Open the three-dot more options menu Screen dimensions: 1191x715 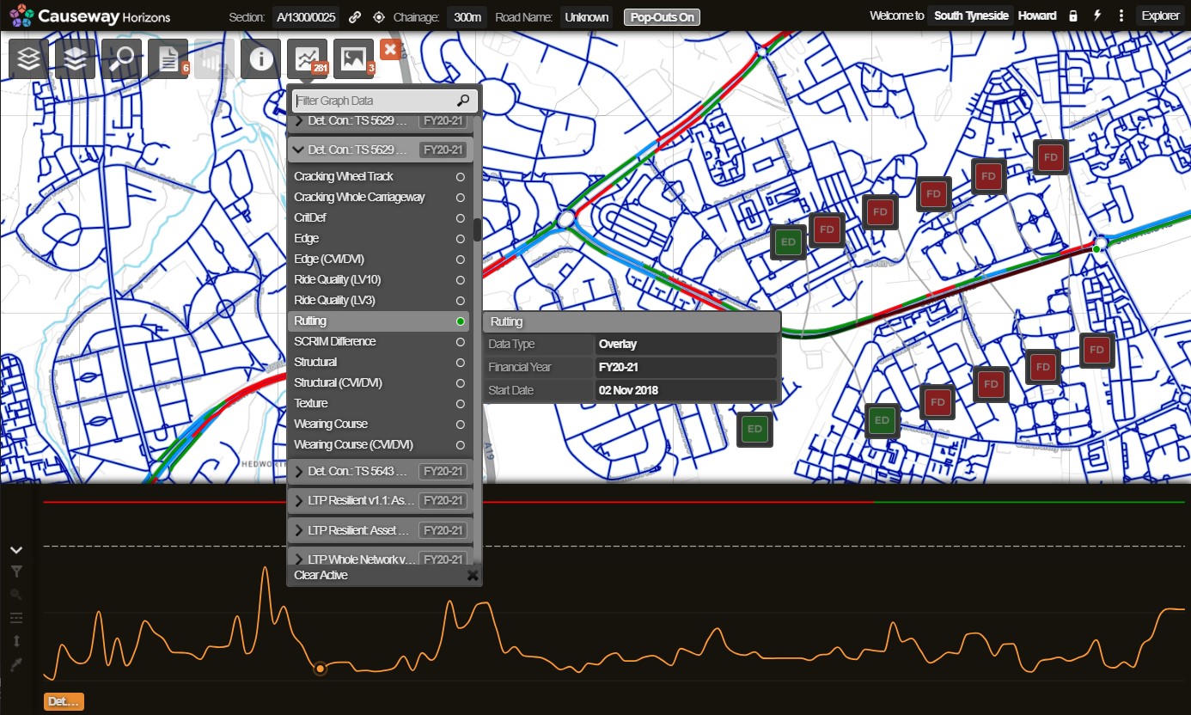point(1121,16)
